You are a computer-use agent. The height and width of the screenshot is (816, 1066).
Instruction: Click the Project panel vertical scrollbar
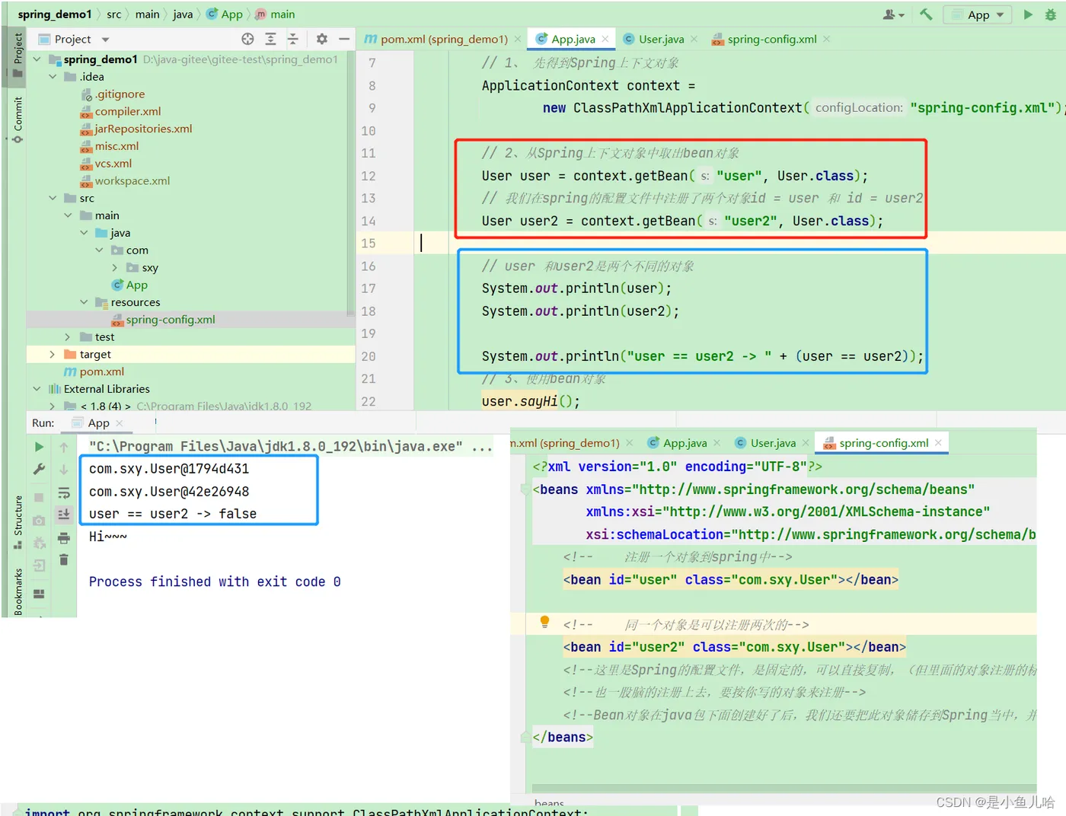pos(351,183)
